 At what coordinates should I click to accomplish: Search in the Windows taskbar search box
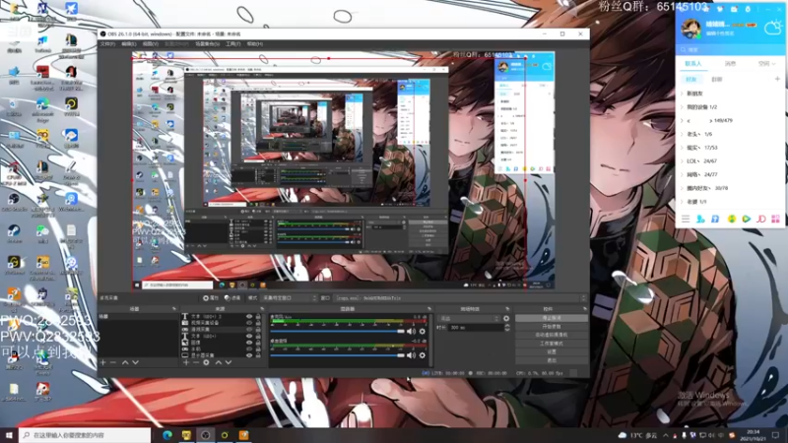[x=85, y=435]
